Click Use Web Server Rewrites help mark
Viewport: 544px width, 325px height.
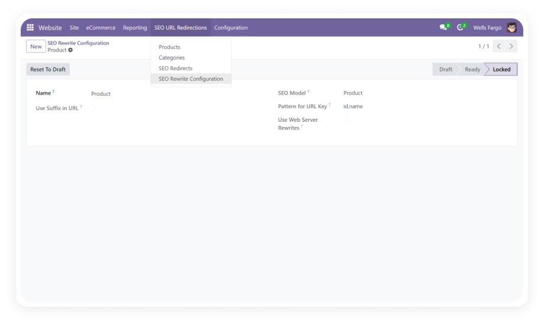coord(302,126)
